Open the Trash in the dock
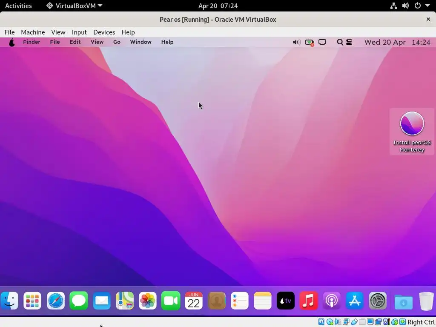Screen dimensions: 436x327 click(426, 301)
